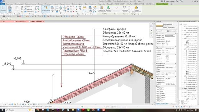Switch to the ModPlus ribbon tab
Screen dimensions: 199x112
[130, 4]
